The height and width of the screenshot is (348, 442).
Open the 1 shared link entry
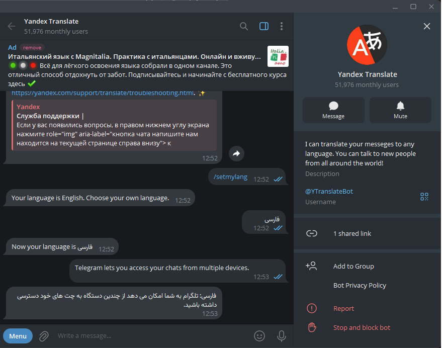[352, 233]
